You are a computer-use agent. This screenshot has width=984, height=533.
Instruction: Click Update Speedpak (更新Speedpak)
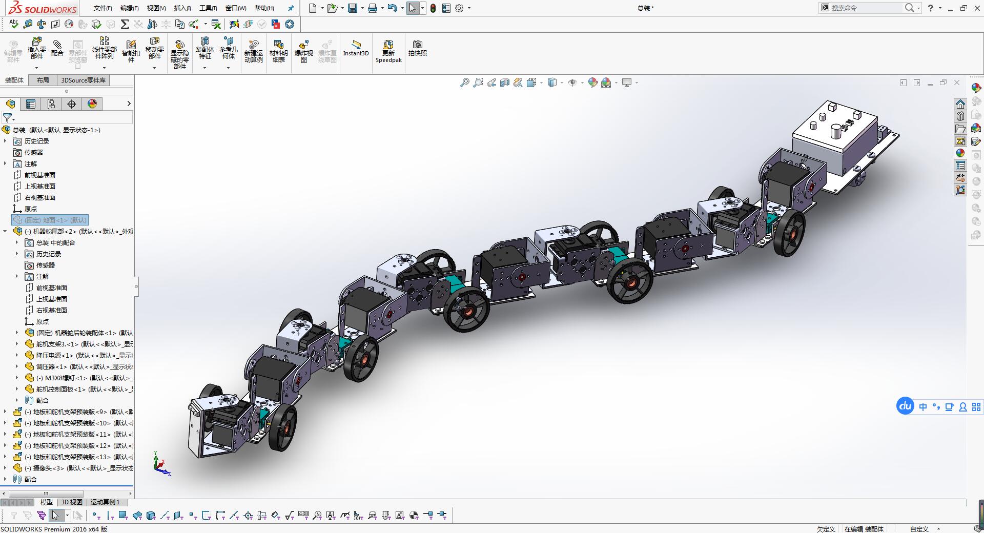pyautogui.click(x=388, y=51)
